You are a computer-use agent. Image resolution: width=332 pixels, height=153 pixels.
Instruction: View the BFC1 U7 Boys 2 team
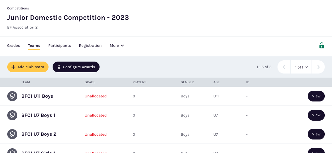coord(316,134)
